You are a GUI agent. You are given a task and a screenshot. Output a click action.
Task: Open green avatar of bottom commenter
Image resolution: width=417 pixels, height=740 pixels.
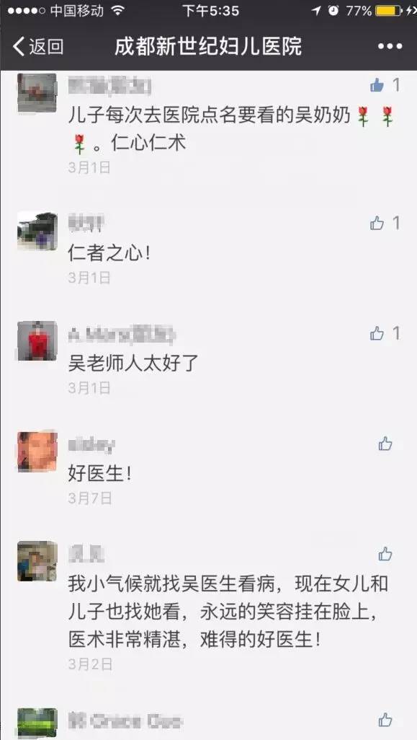[x=37, y=723]
